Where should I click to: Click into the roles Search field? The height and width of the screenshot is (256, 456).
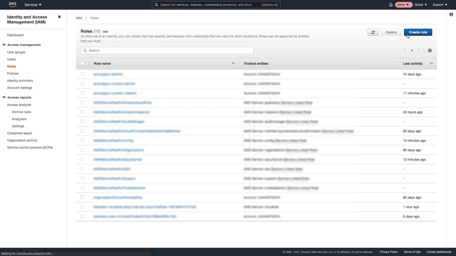[167, 50]
